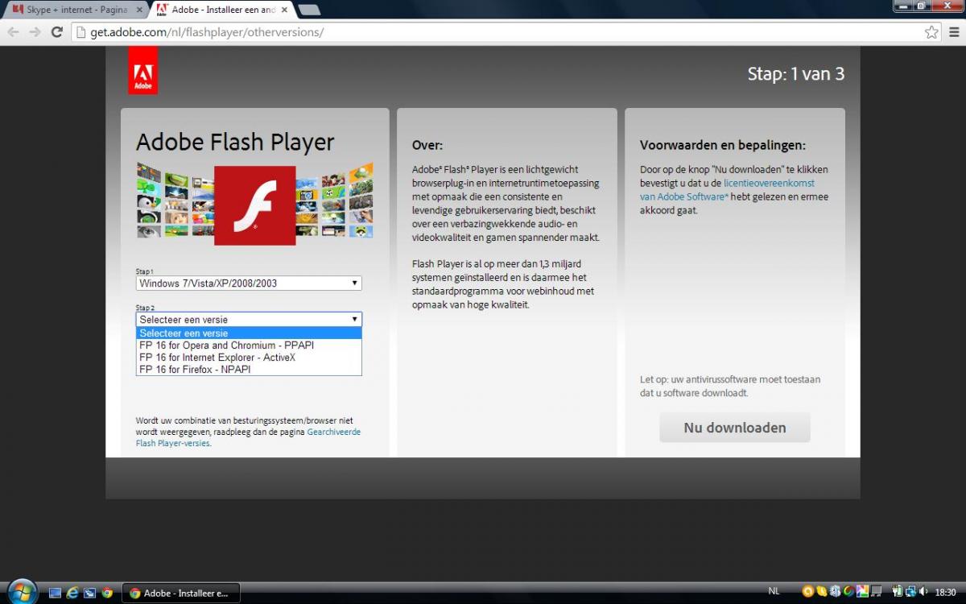Choose 'Selecteer een versie' list option
Image resolution: width=966 pixels, height=604 pixels.
[x=249, y=333]
